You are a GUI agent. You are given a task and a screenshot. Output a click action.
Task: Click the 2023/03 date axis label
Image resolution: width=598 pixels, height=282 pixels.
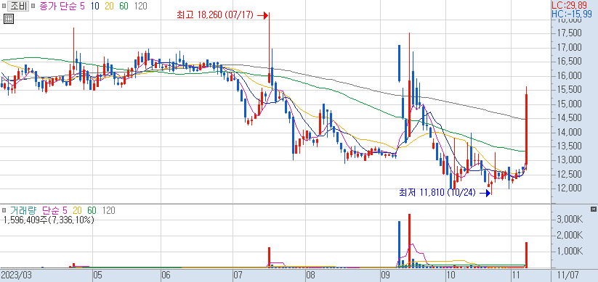(x=16, y=275)
